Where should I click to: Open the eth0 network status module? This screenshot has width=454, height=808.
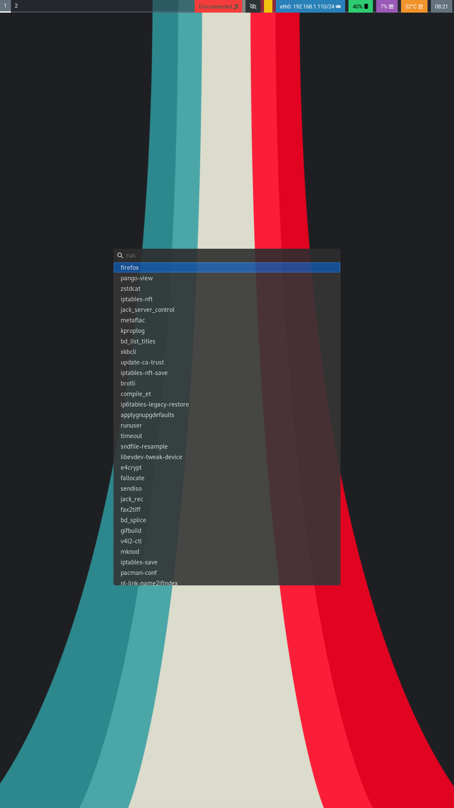click(310, 6)
